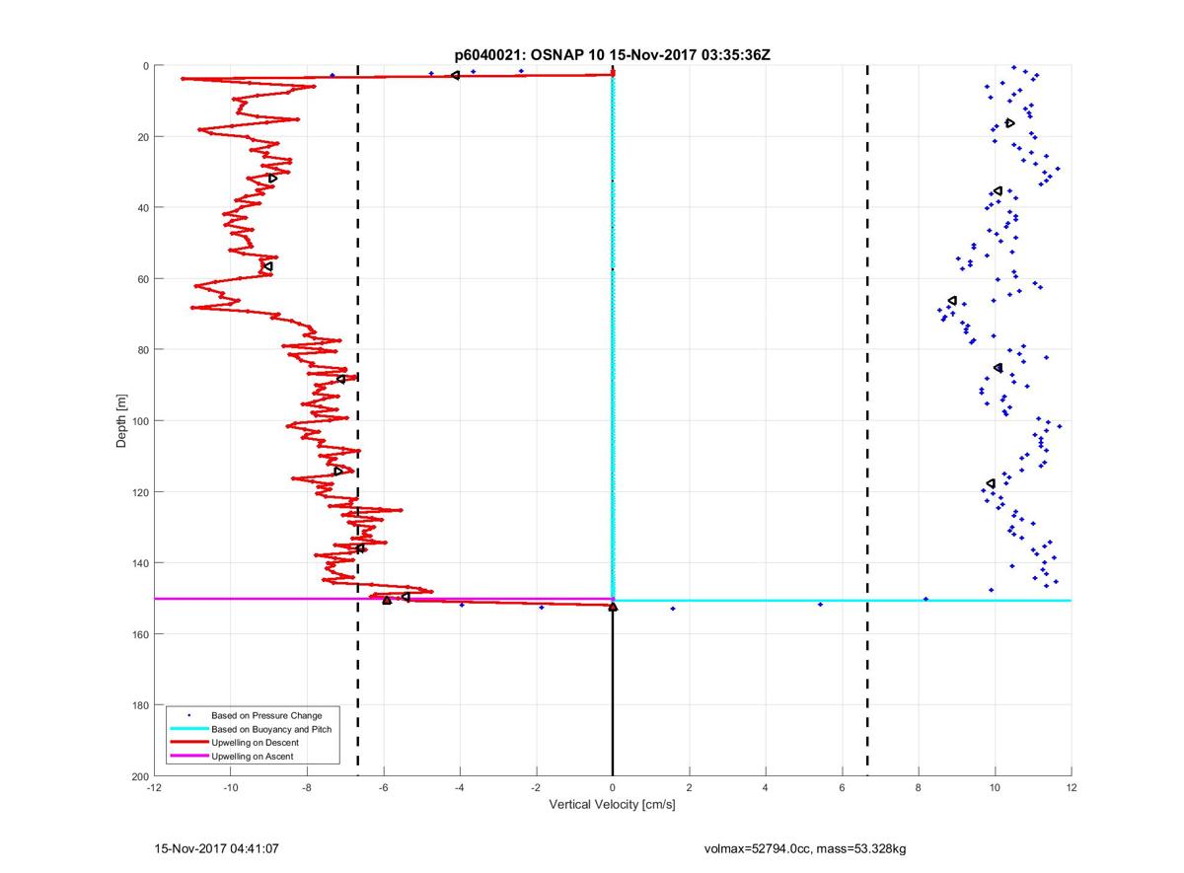The image size is (1184, 873).
Task: Click the depth tick label 20
Action: click(x=143, y=137)
